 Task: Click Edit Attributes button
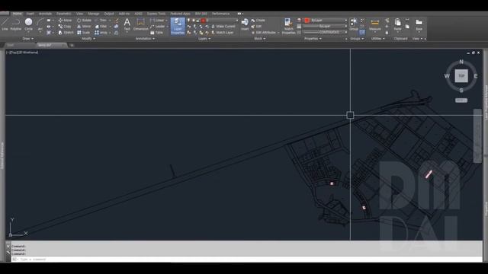pos(263,32)
